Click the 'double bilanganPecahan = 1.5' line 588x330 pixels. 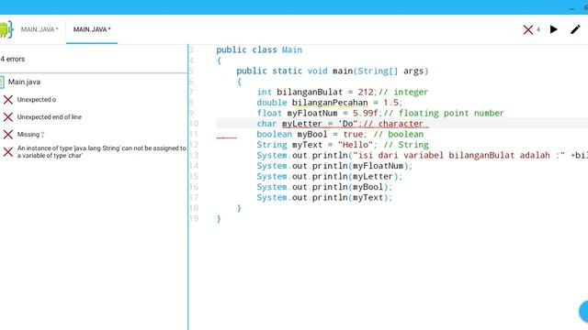coord(329,103)
